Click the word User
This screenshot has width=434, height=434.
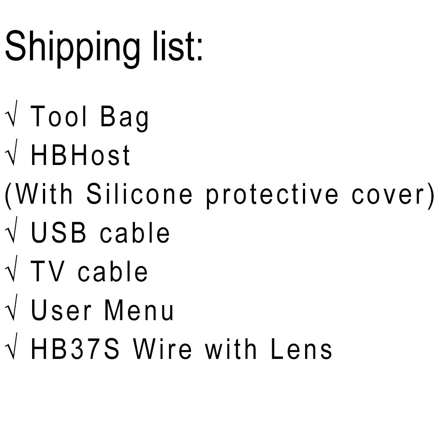click(x=61, y=311)
